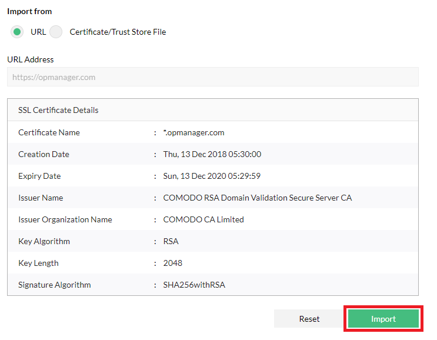This screenshot has width=437, height=340.
Task: Select the 13 Dec 2020 expiry date value
Action: click(212, 176)
